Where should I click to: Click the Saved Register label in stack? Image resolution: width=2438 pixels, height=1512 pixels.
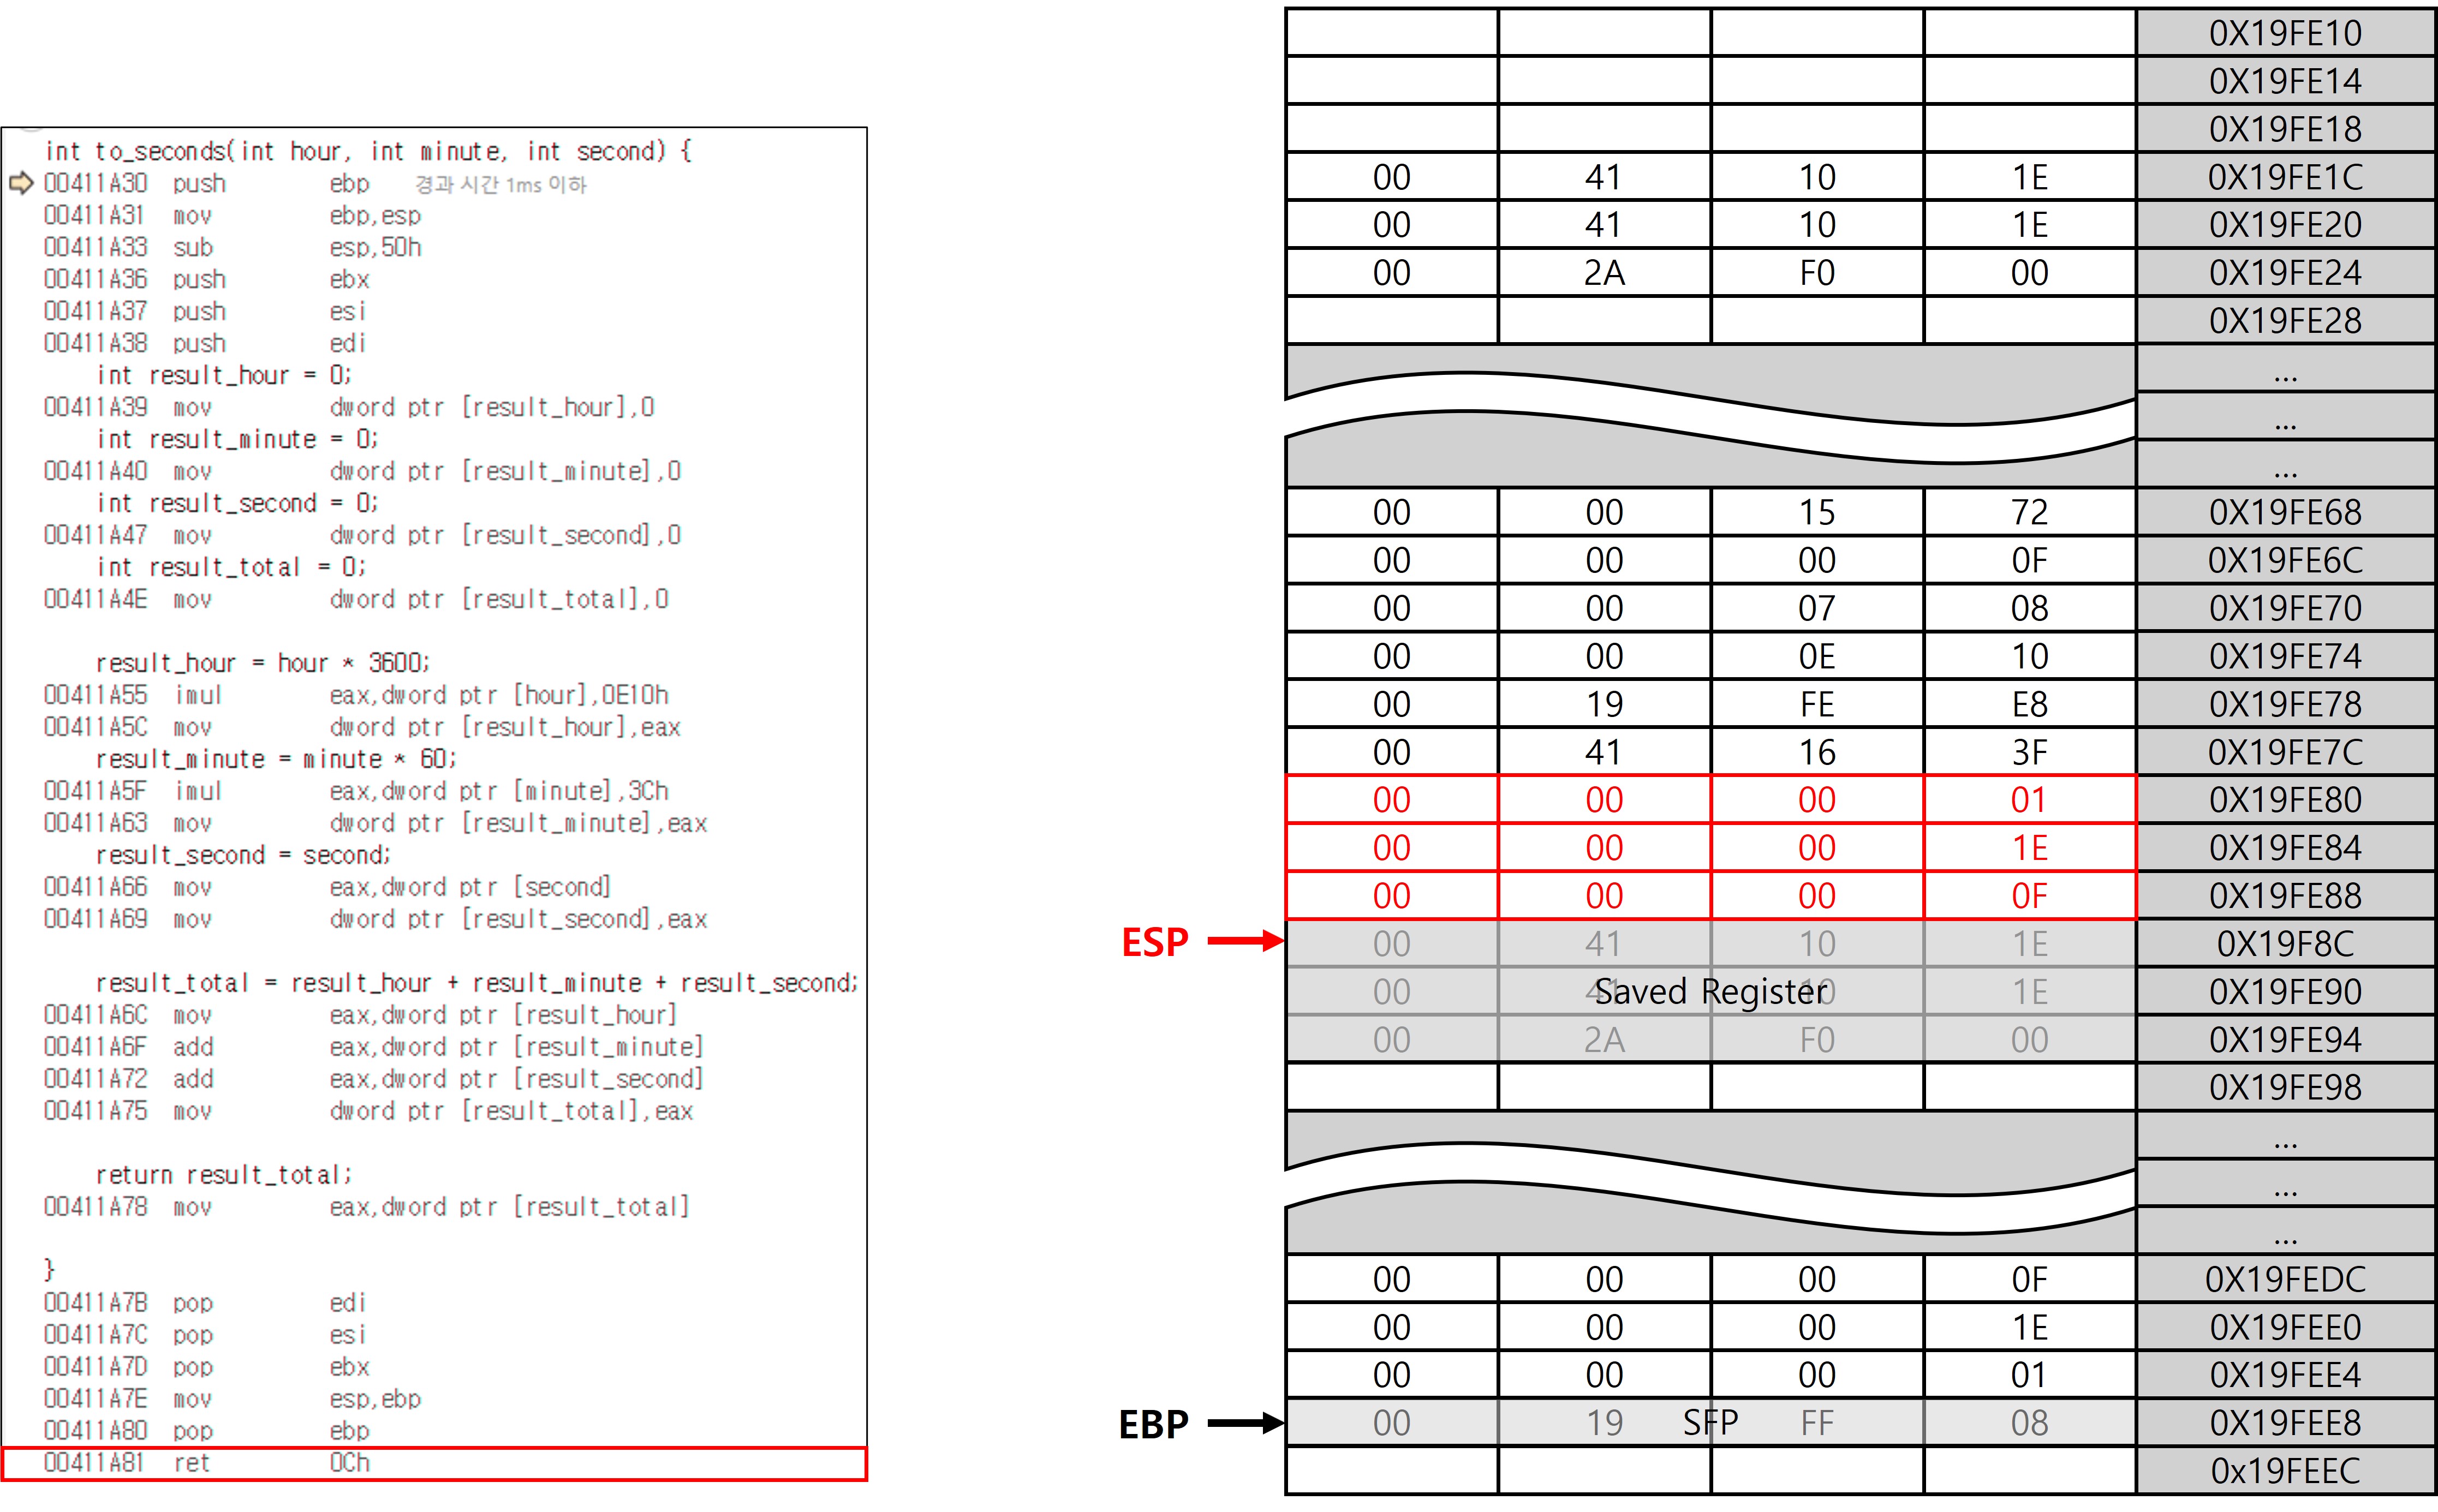[1710, 992]
